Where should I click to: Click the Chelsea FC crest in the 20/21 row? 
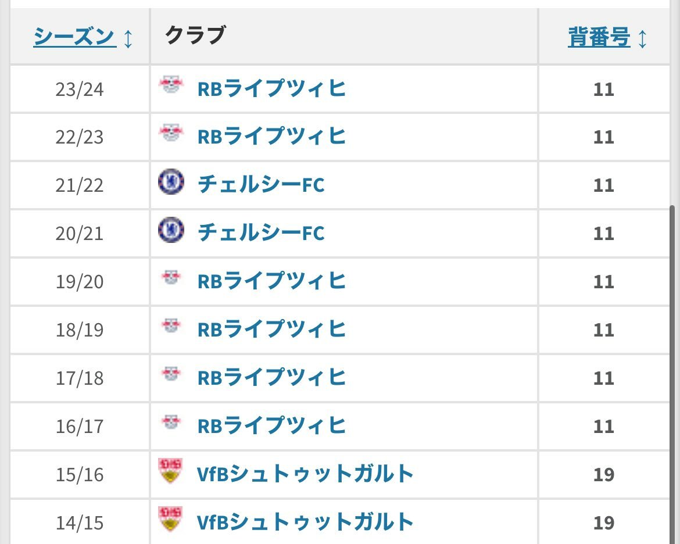(x=171, y=231)
